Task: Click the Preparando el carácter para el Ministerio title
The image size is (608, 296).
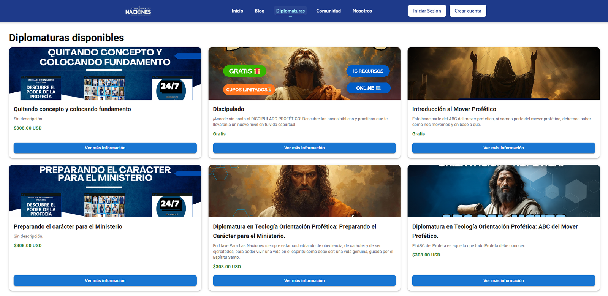Action: tap(68, 226)
